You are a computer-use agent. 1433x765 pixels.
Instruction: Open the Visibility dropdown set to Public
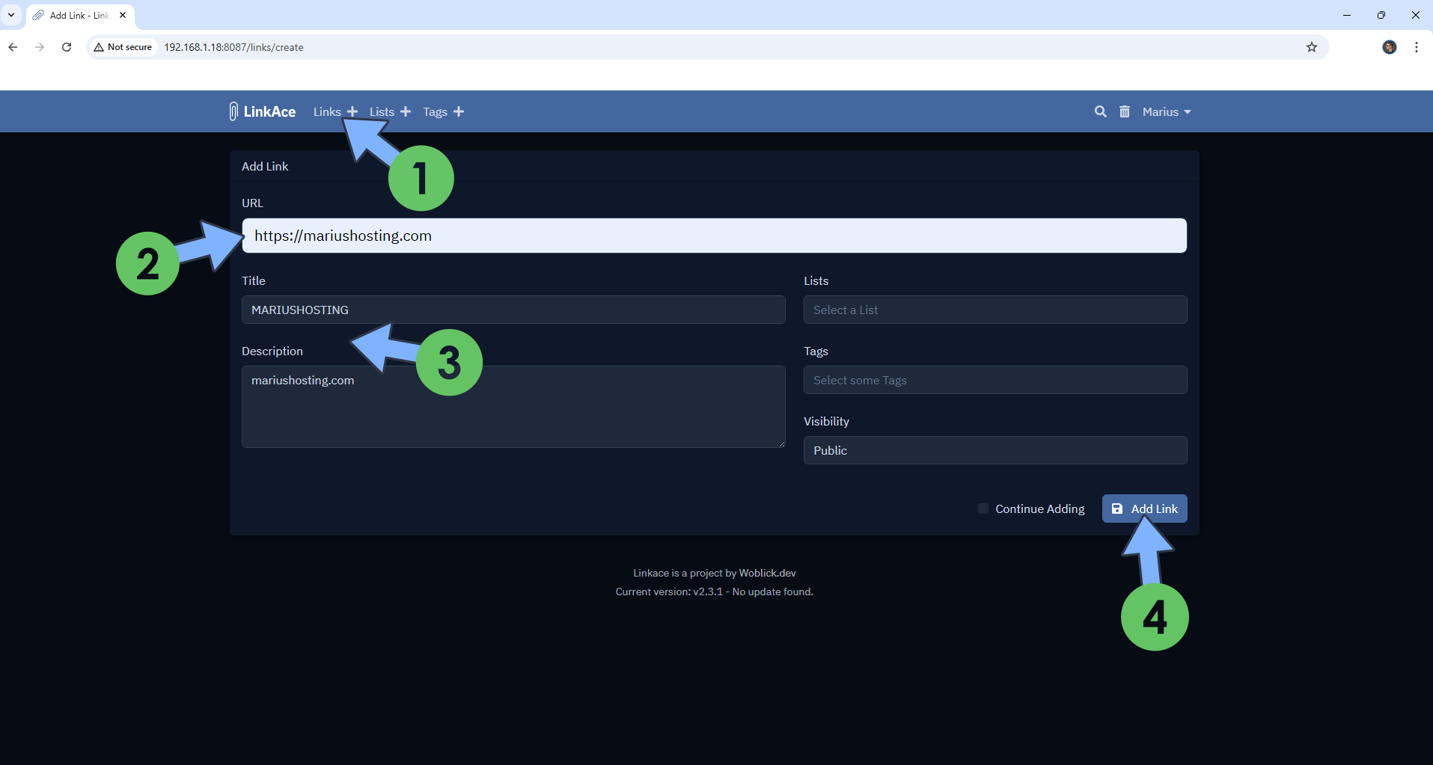click(x=994, y=450)
